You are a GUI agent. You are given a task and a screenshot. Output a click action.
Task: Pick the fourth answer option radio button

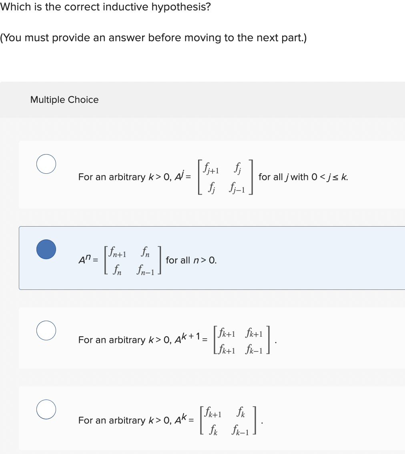(x=46, y=409)
